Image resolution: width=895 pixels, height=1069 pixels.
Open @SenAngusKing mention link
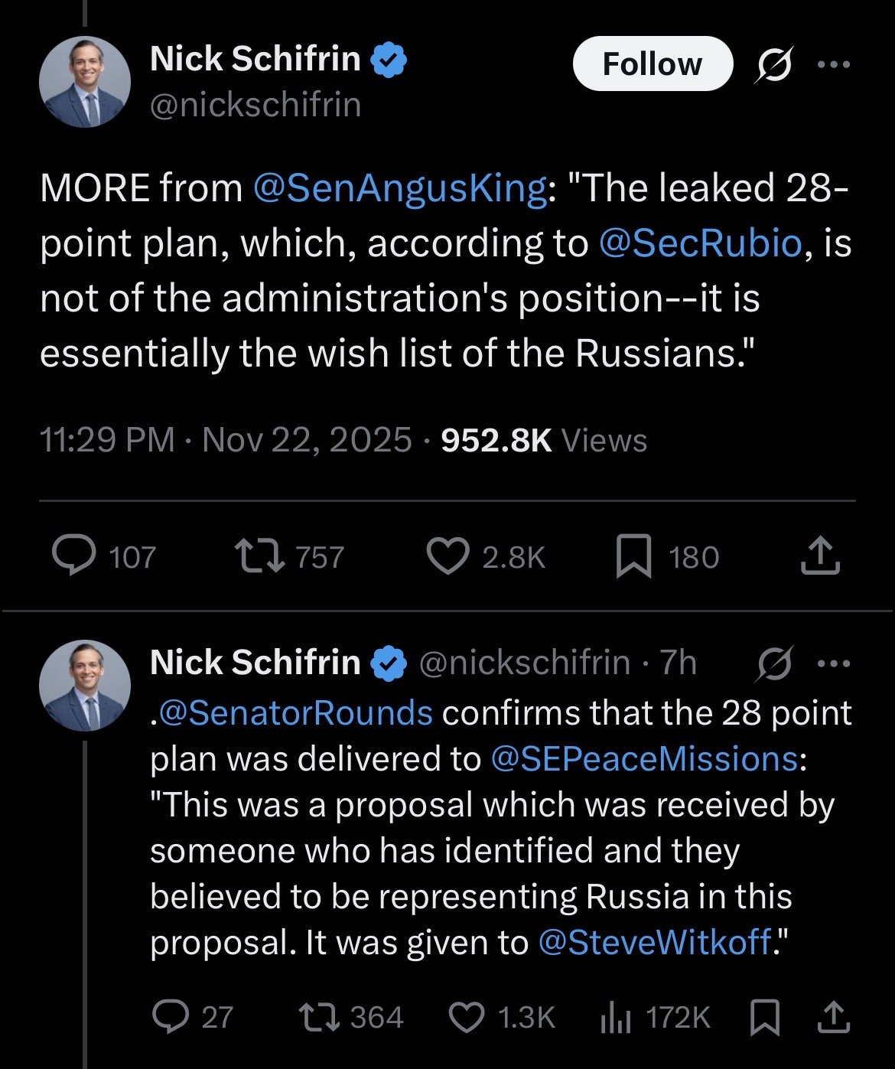click(x=399, y=188)
